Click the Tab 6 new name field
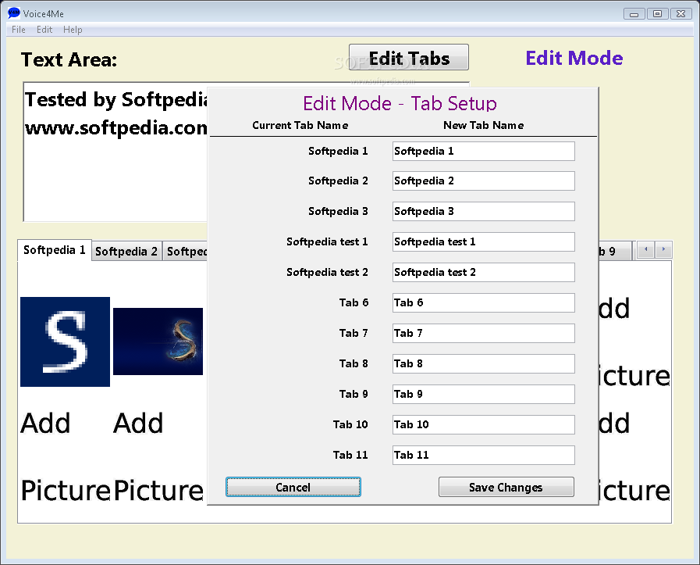The width and height of the screenshot is (700, 565). pos(484,302)
